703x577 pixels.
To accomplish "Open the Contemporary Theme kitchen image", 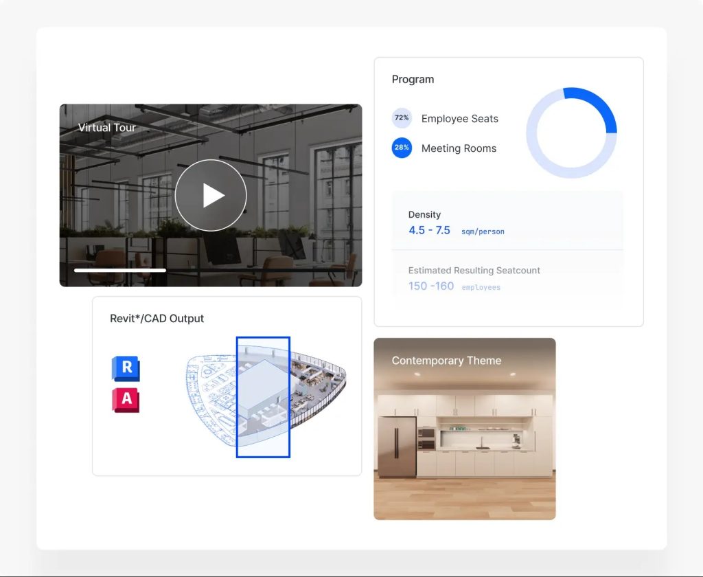I will tap(465, 429).
